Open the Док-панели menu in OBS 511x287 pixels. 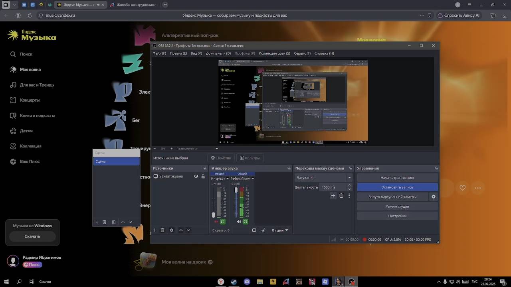(218, 53)
